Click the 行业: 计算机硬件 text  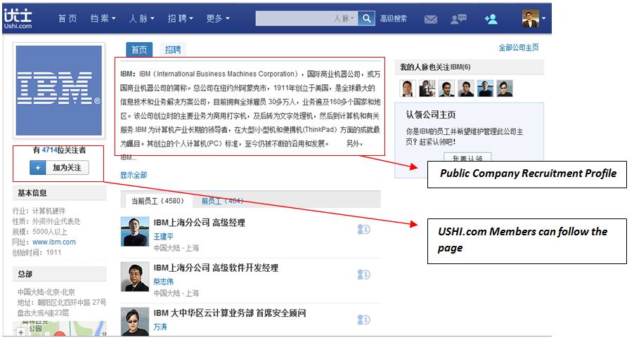[39, 211]
